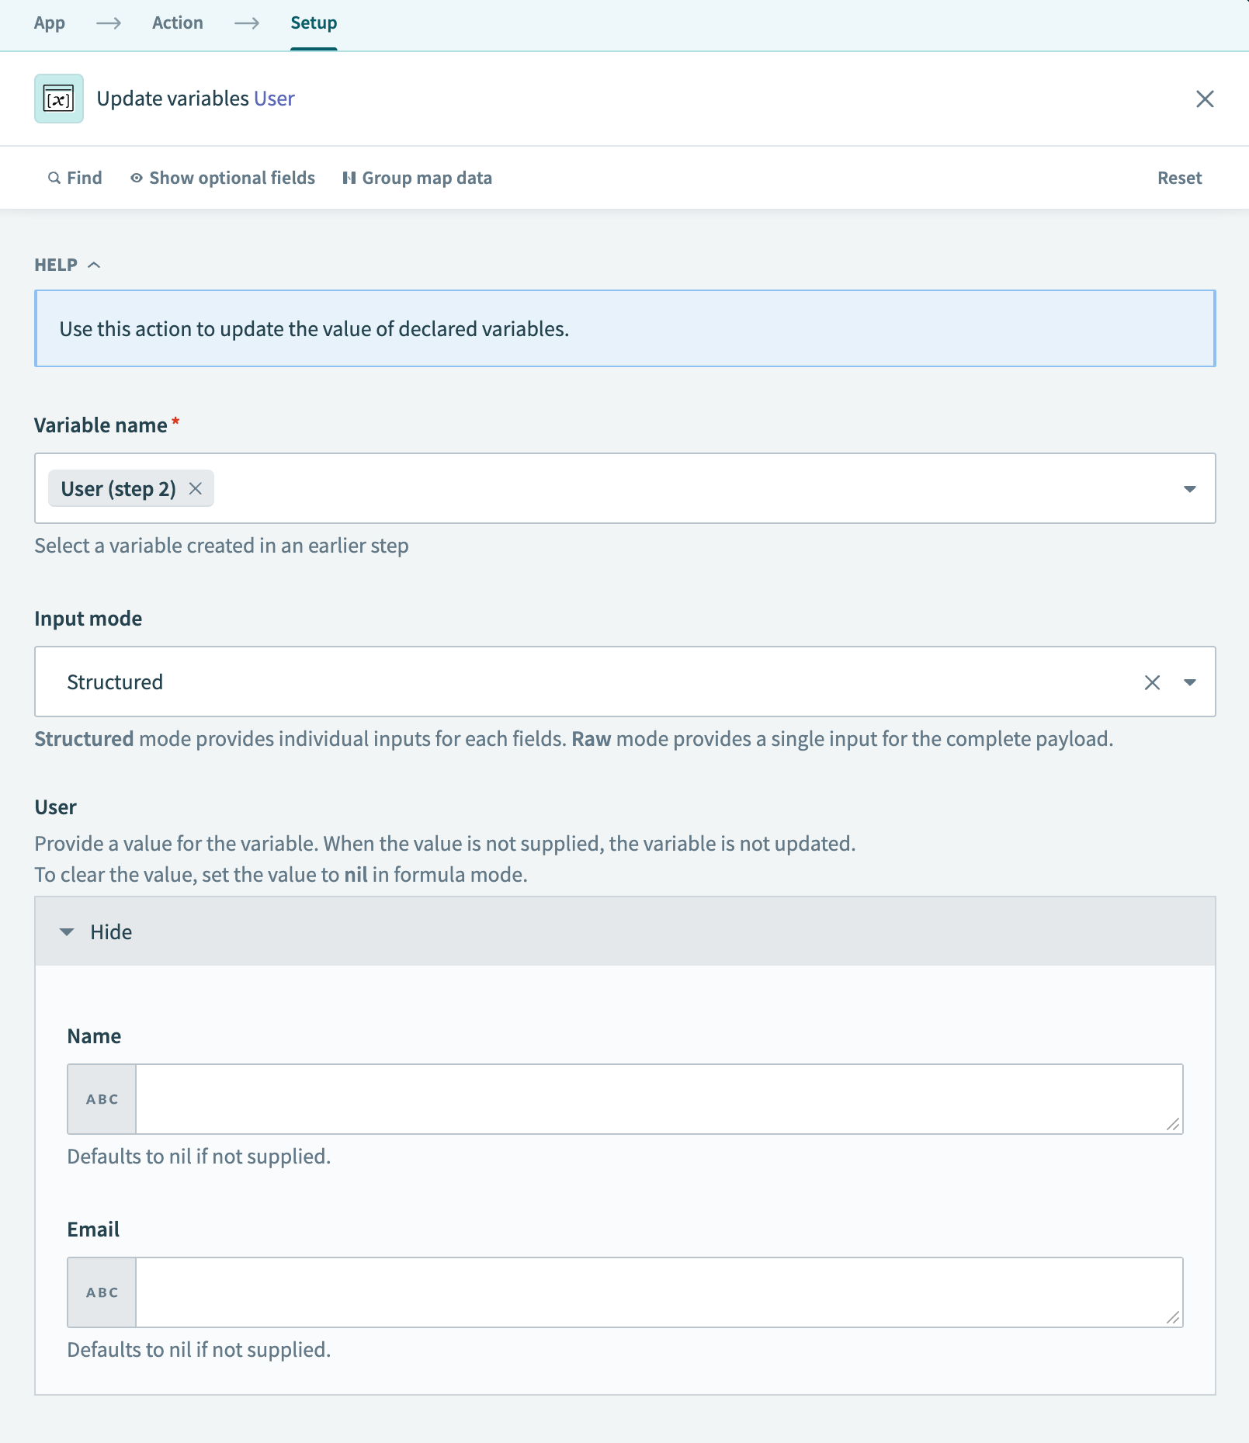Click the magnifier icon in the toolbar
The image size is (1249, 1443).
[x=53, y=177]
